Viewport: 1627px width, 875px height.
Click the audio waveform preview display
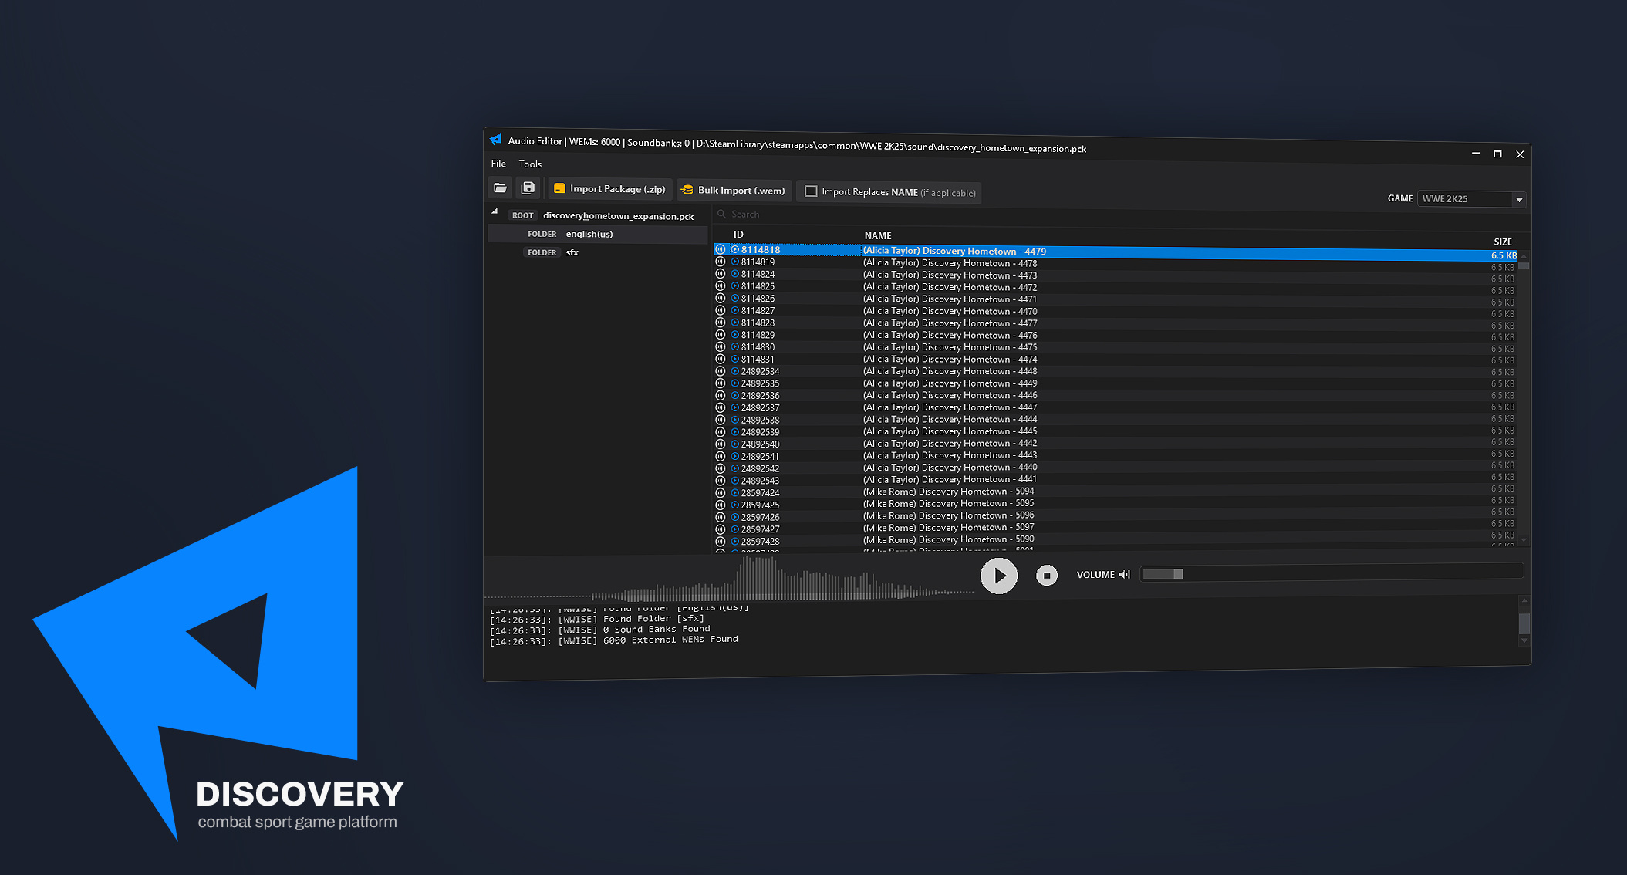pyautogui.click(x=729, y=577)
